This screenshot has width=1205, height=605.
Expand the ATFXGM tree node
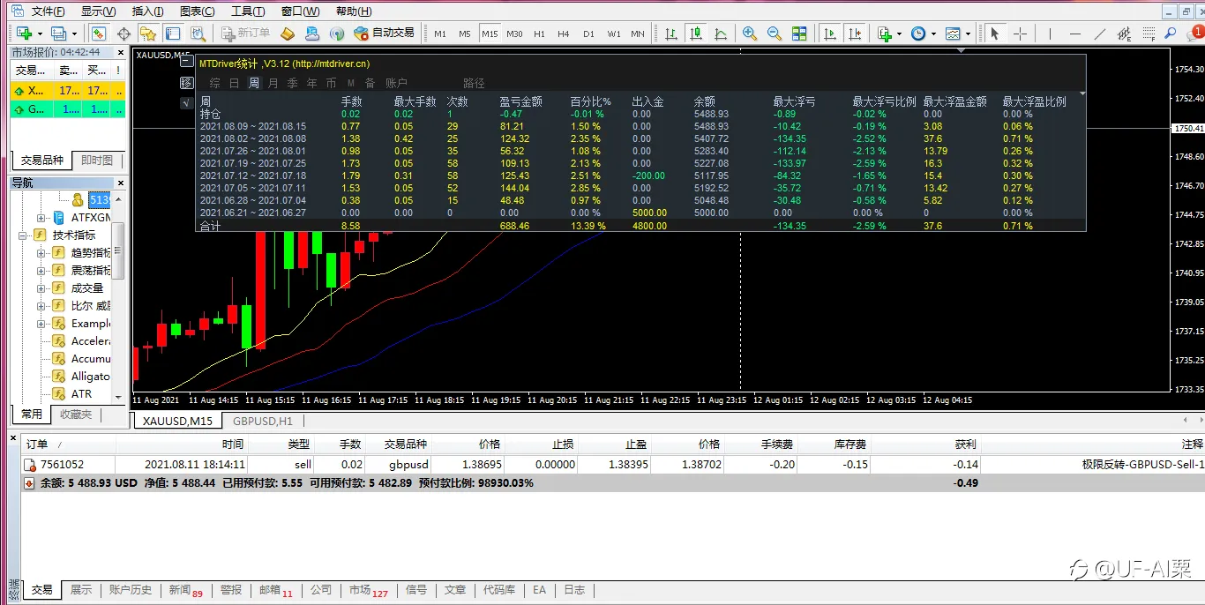tap(41, 218)
